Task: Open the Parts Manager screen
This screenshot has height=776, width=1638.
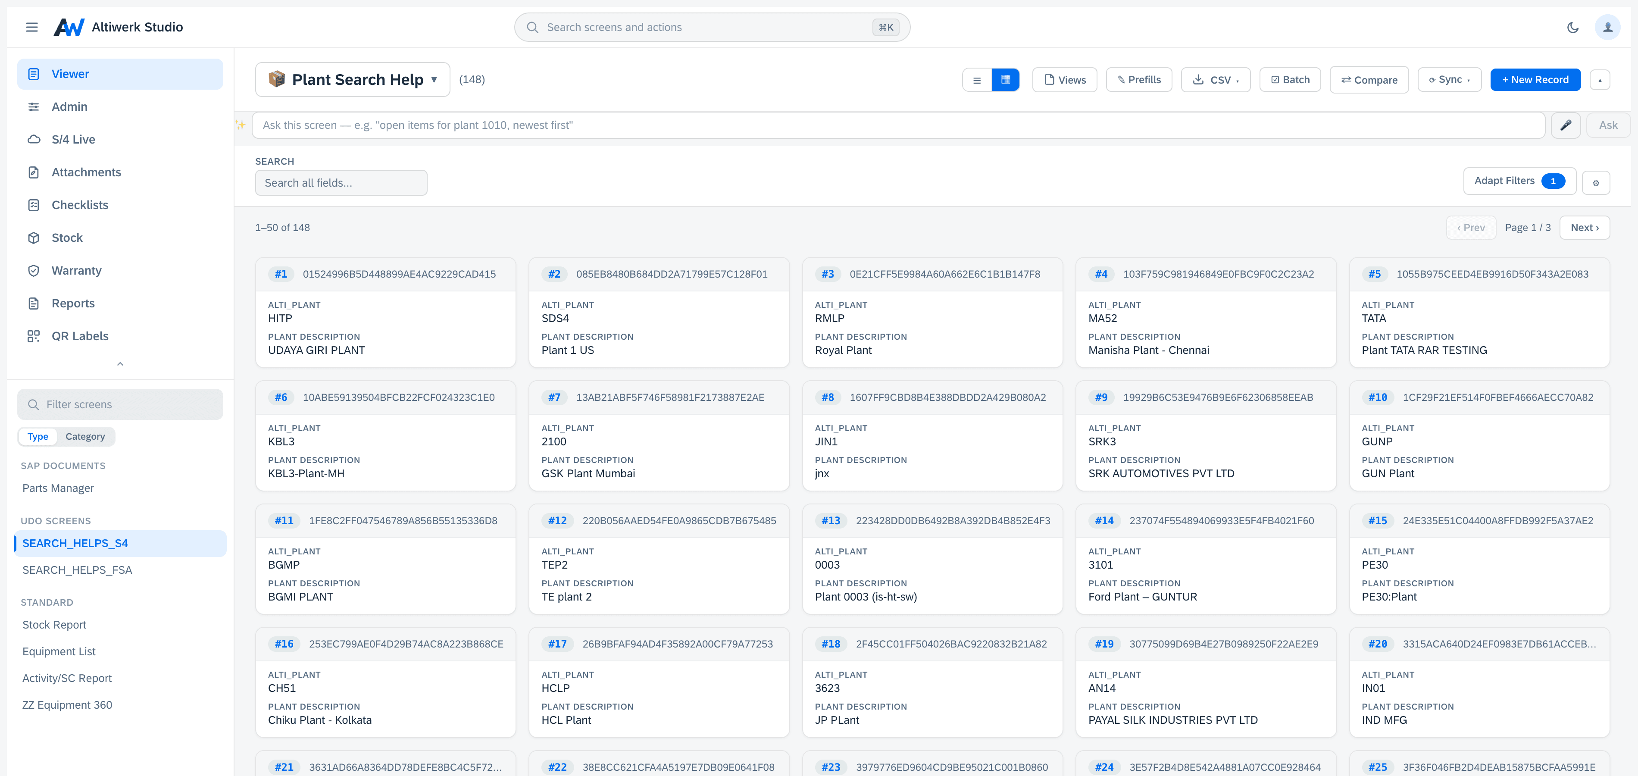Action: 120,488
